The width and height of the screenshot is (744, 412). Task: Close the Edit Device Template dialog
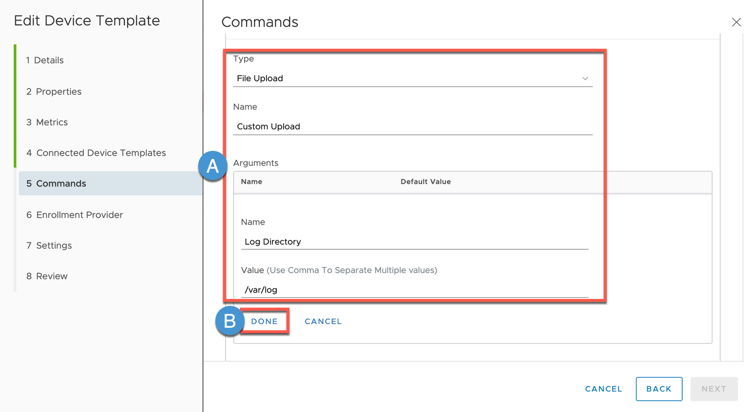[x=736, y=22]
